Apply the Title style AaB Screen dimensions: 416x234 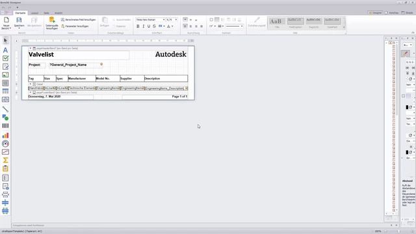point(277,23)
